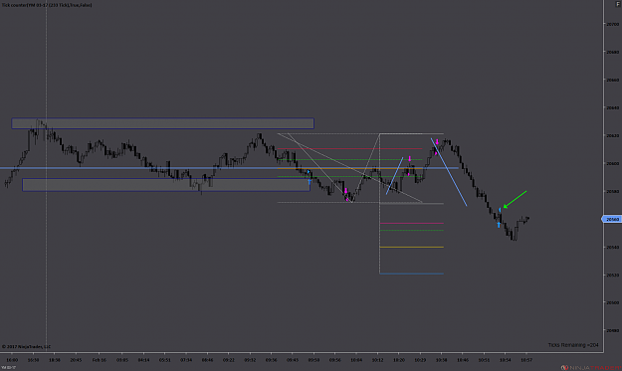This screenshot has height=371, width=622.
Task: Click the 20:45 time axis label
Action: (x=76, y=360)
